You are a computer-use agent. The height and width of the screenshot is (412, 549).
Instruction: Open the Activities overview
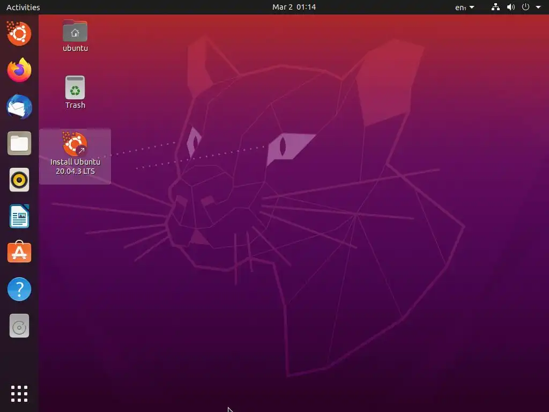click(23, 7)
